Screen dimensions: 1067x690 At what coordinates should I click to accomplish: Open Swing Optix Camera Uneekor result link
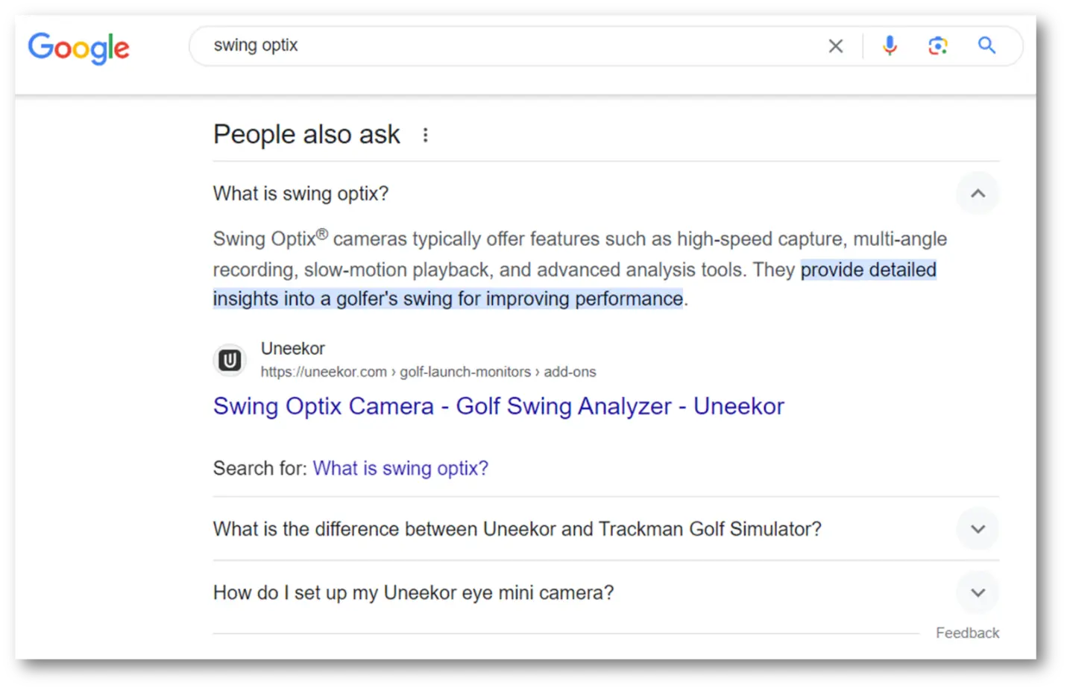(x=498, y=406)
